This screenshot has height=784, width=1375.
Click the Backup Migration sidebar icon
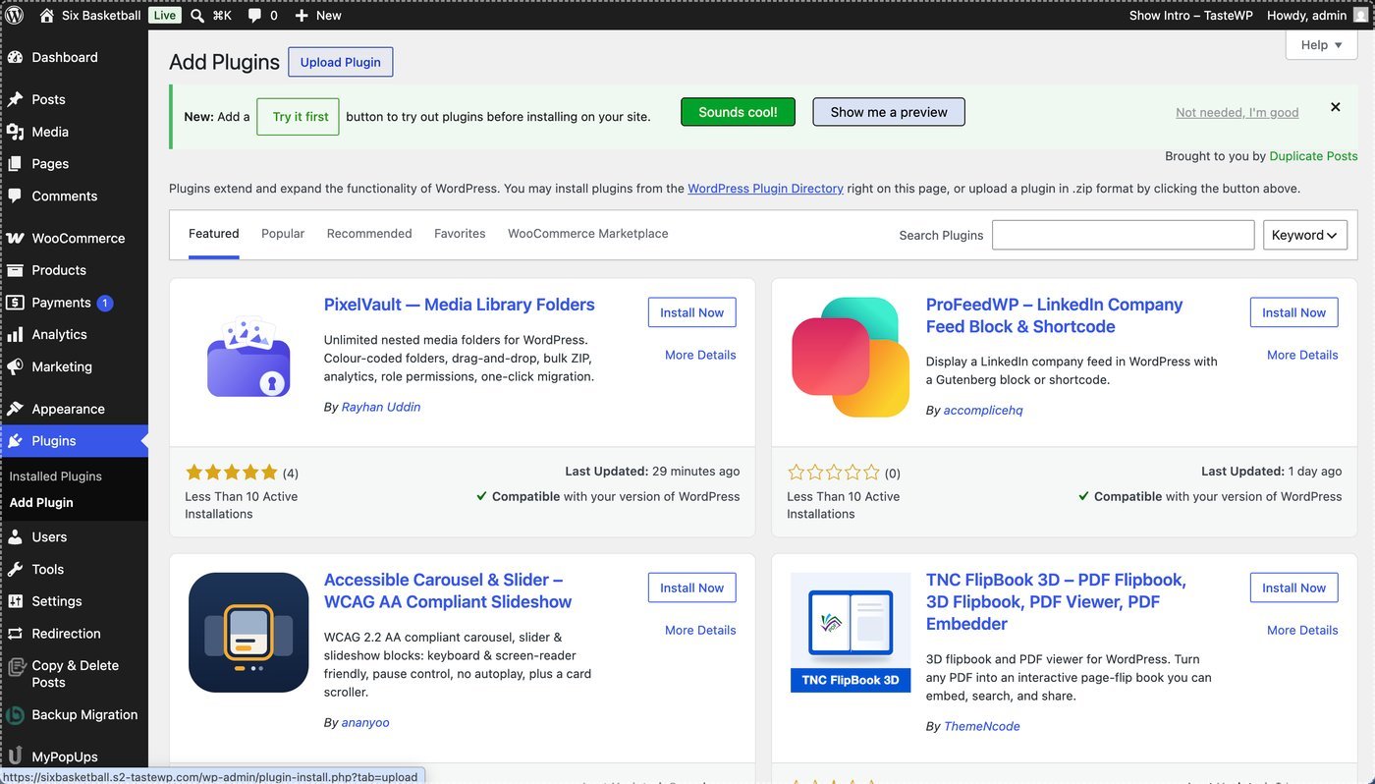15,715
